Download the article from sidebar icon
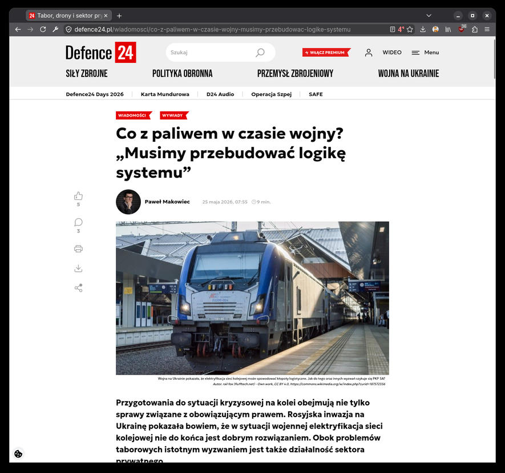The image size is (505, 473). 78,268
